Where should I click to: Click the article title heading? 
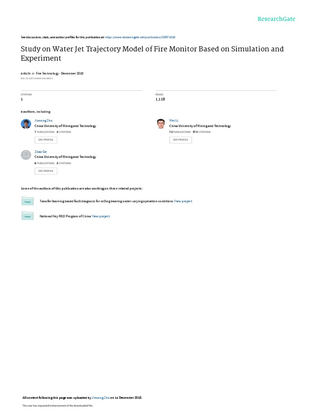click(152, 53)
